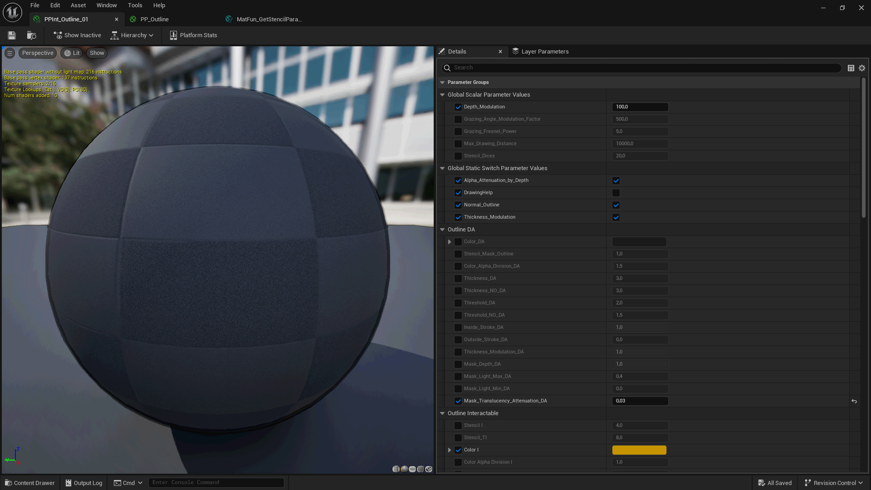Click the yellow Color I swatch
871x490 pixels.
[x=639, y=450]
